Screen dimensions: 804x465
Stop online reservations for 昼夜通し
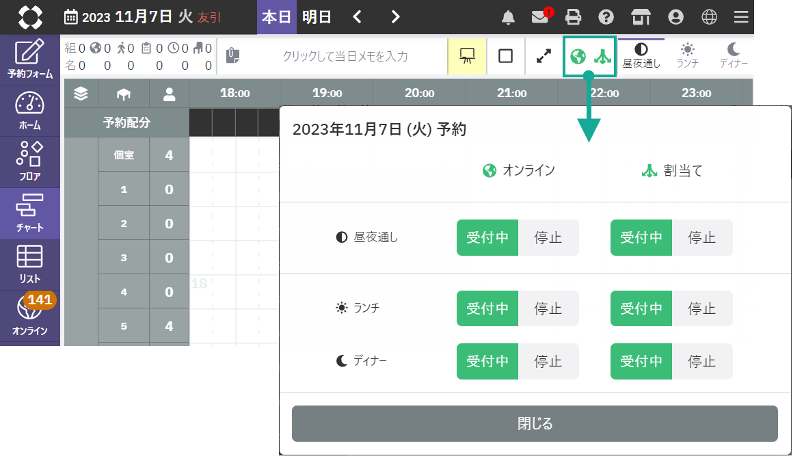point(548,237)
